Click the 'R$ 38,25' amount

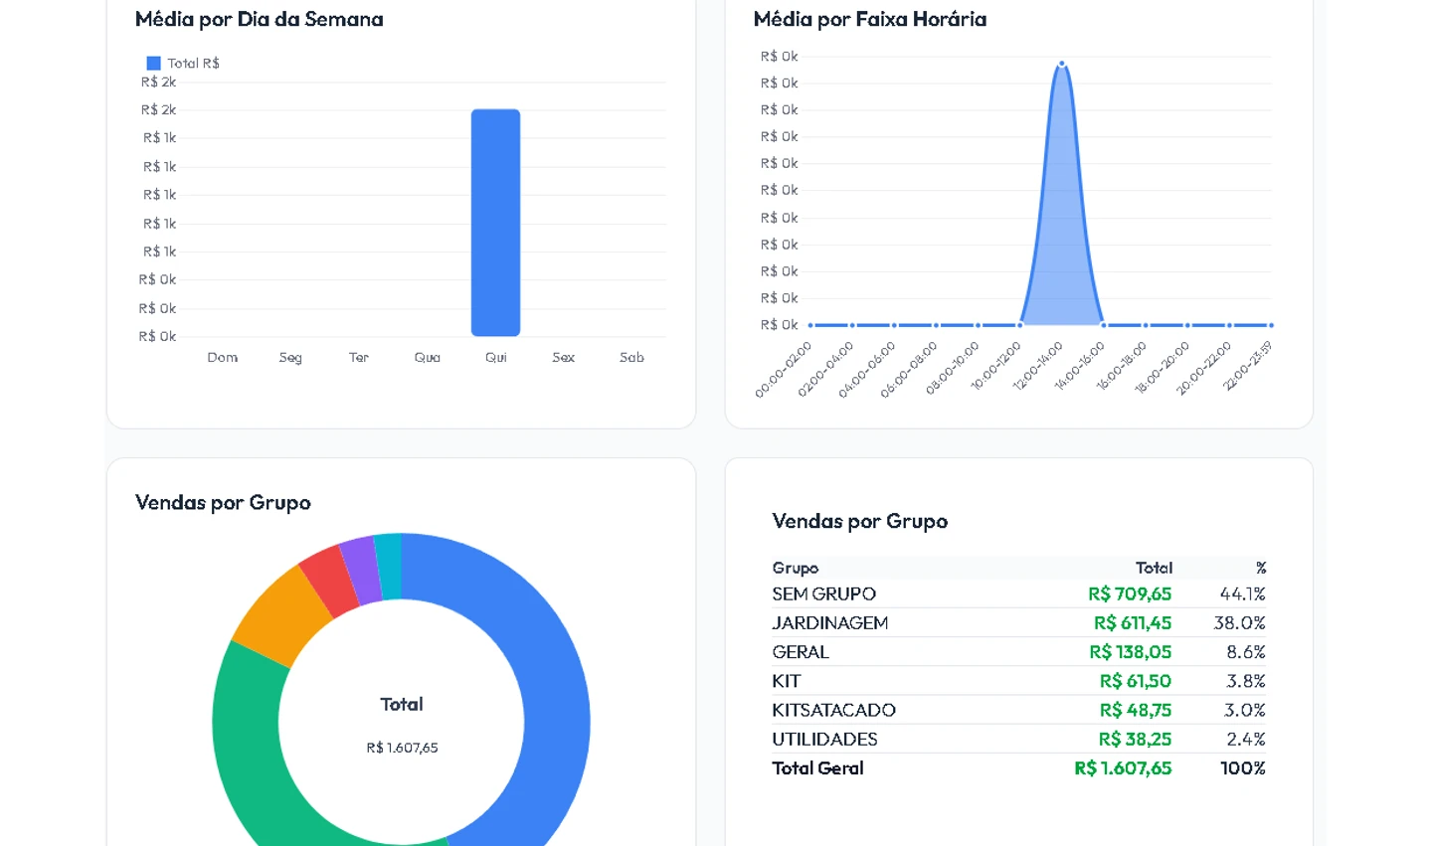tap(1136, 739)
